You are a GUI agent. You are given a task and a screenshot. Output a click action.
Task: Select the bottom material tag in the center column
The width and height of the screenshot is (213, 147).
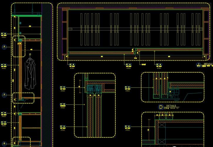click(63, 127)
